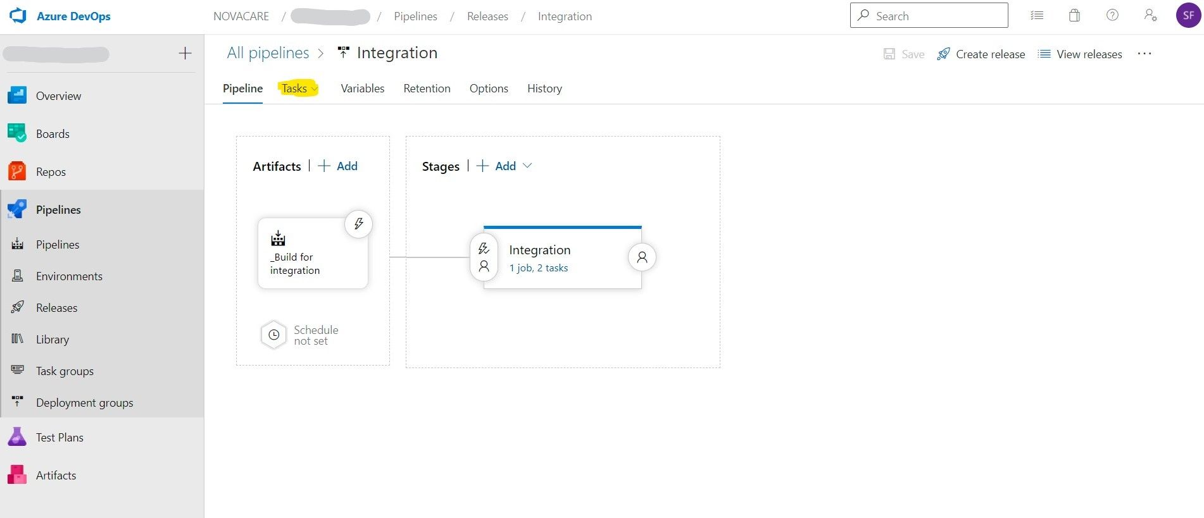The height and width of the screenshot is (518, 1204).
Task: Click the NOVACARE breadcrumb
Action: pos(241,16)
